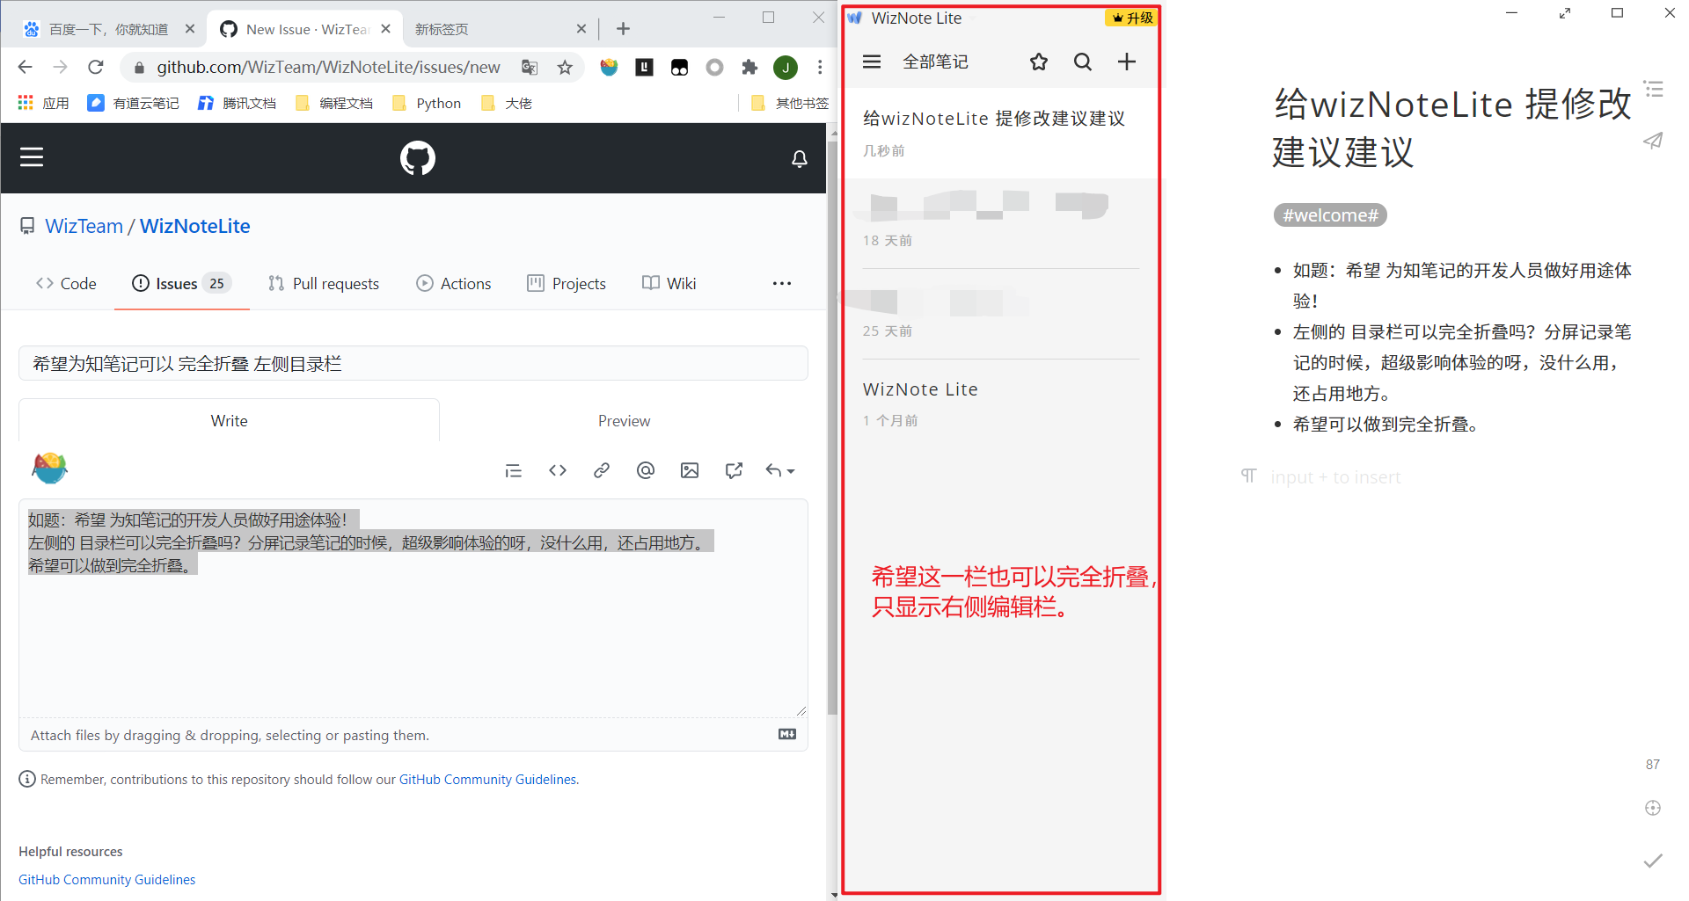Insert a code block in the issue editor
This screenshot has height=901, width=1689.
tap(558, 470)
